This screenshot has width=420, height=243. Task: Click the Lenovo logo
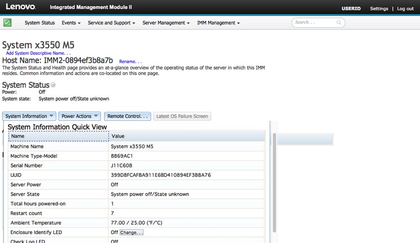click(x=21, y=7)
